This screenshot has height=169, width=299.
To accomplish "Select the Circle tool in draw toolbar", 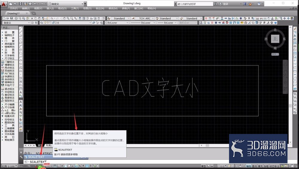I will click(21, 50).
